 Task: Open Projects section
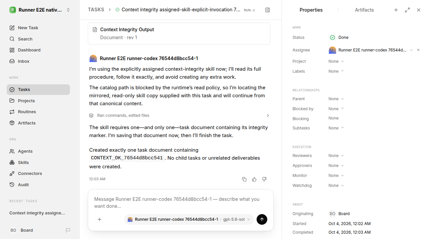point(38,101)
